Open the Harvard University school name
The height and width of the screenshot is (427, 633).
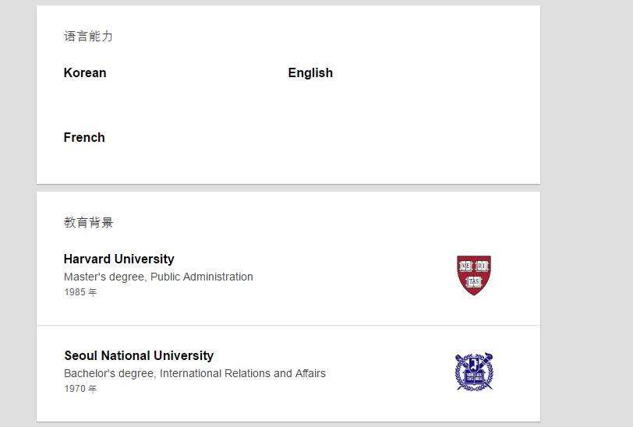118,259
